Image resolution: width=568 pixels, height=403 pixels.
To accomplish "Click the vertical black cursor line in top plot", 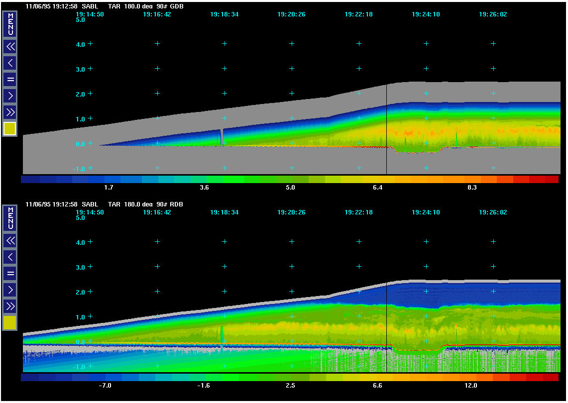I will [386, 129].
